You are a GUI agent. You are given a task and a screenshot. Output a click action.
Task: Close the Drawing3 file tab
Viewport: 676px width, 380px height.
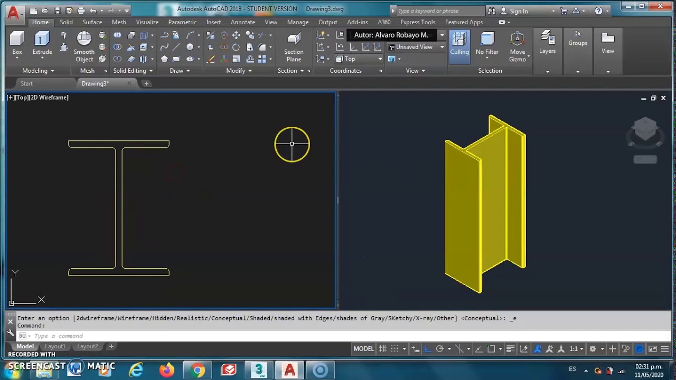tap(129, 83)
